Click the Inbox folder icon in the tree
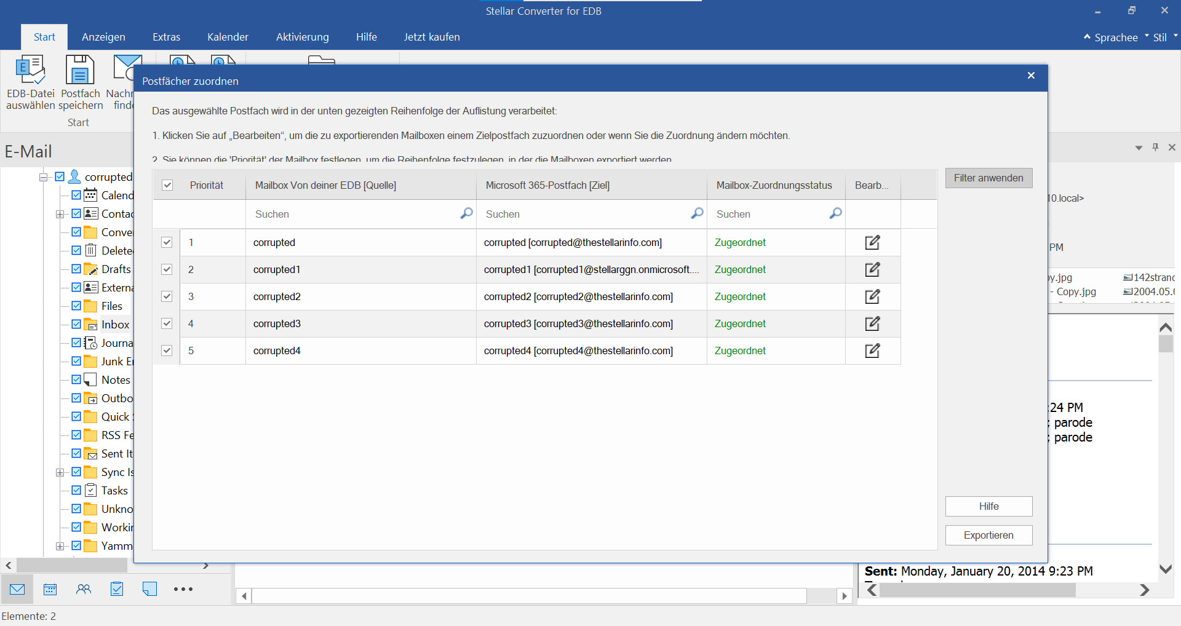 (91, 325)
